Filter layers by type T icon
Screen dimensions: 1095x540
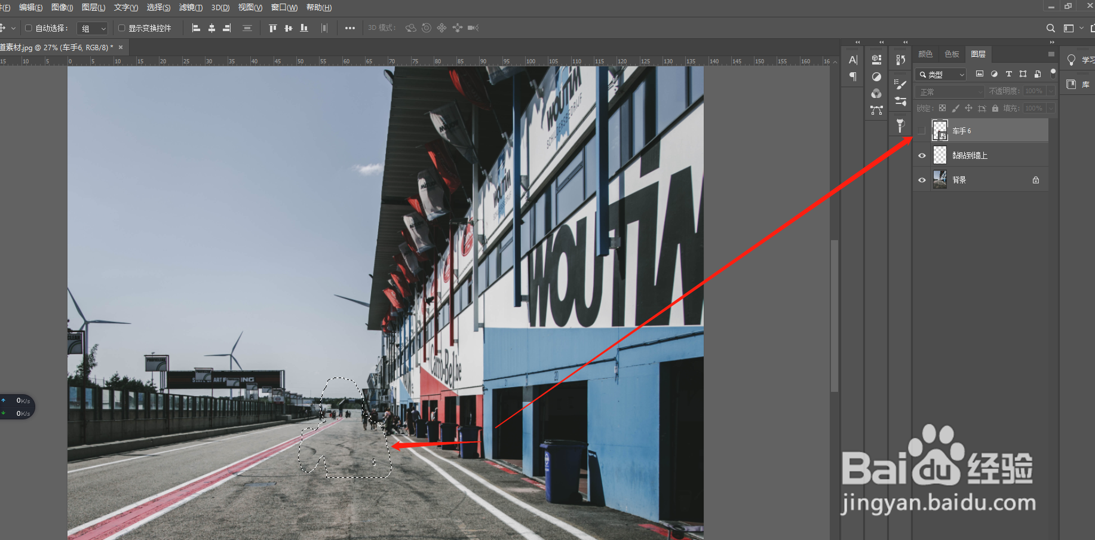click(1008, 74)
